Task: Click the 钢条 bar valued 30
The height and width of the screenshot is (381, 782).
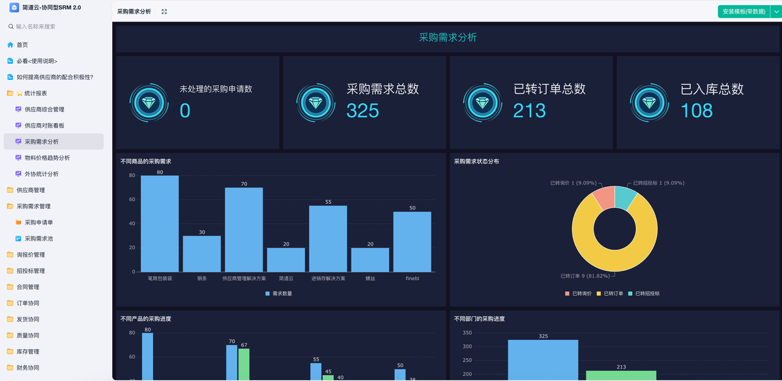Action: coord(202,253)
